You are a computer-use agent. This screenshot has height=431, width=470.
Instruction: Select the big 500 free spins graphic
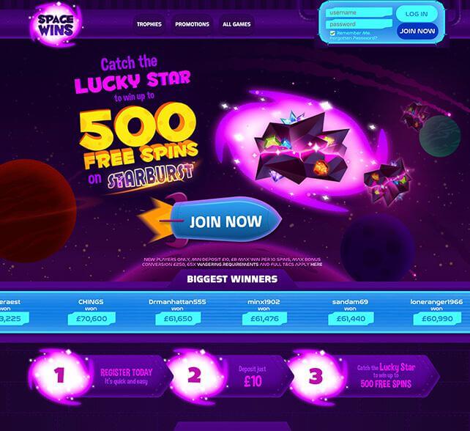click(x=138, y=139)
